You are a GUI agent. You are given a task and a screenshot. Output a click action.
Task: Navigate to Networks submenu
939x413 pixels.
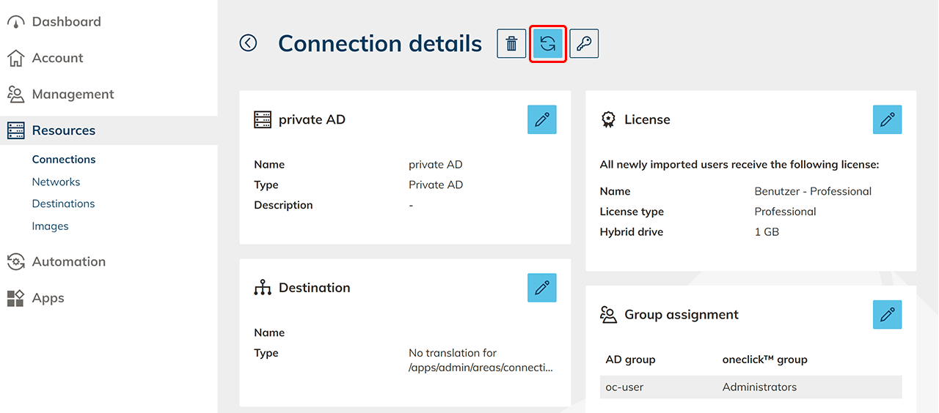[56, 182]
